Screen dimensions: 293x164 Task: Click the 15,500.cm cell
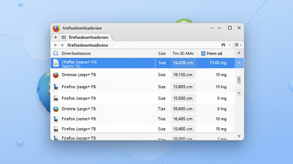(183, 98)
